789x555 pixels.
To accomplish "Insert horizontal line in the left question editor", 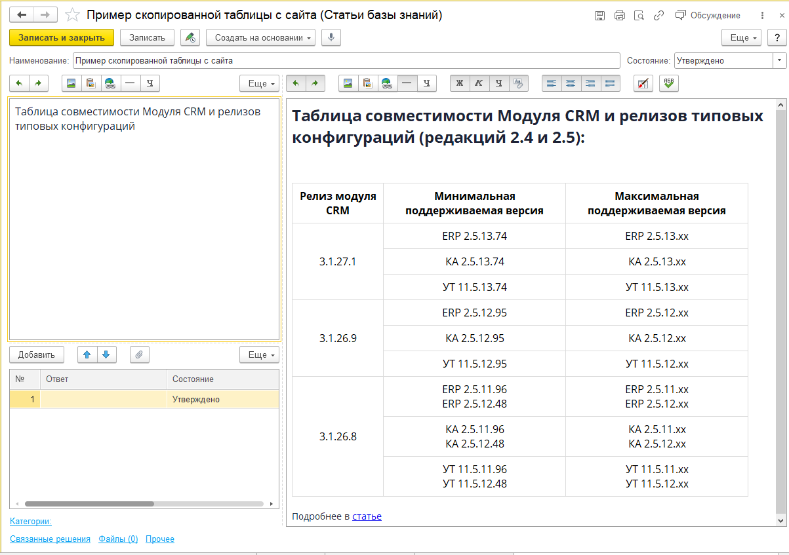I will (x=131, y=83).
